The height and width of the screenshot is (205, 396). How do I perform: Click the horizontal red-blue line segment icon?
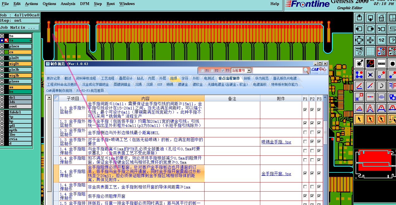370,97
